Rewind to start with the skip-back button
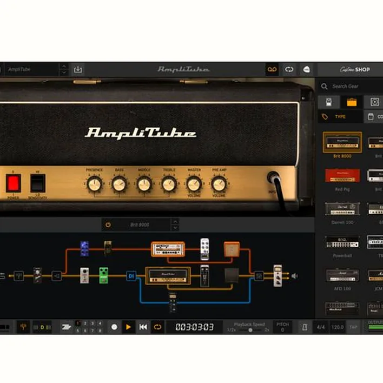Screen dimensions: 383x383 [143, 327]
